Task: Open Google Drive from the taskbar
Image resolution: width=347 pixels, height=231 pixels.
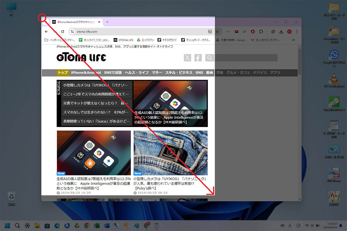Action: [x=77, y=226]
